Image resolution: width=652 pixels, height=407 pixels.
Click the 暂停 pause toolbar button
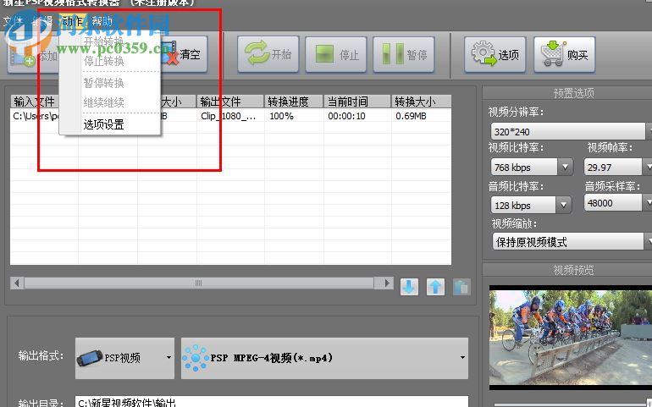(x=404, y=54)
